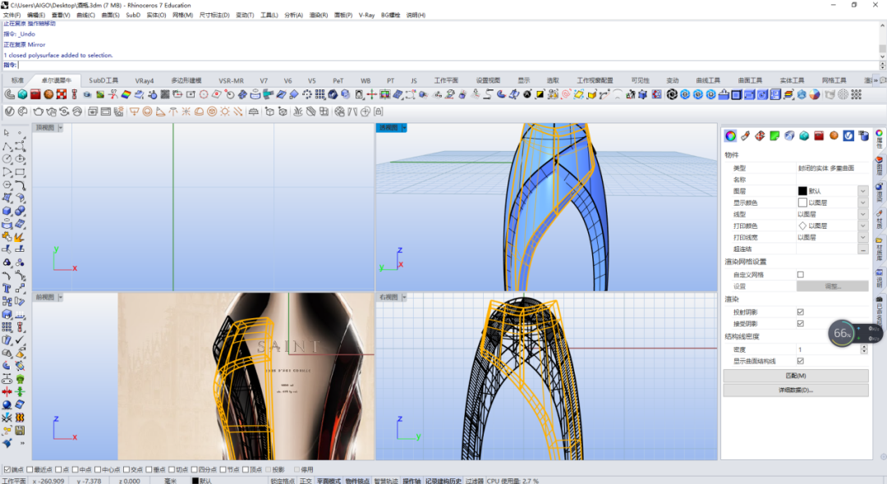
Task: Uncheck the 显示曲面结构线 checkbox
Action: pos(801,361)
